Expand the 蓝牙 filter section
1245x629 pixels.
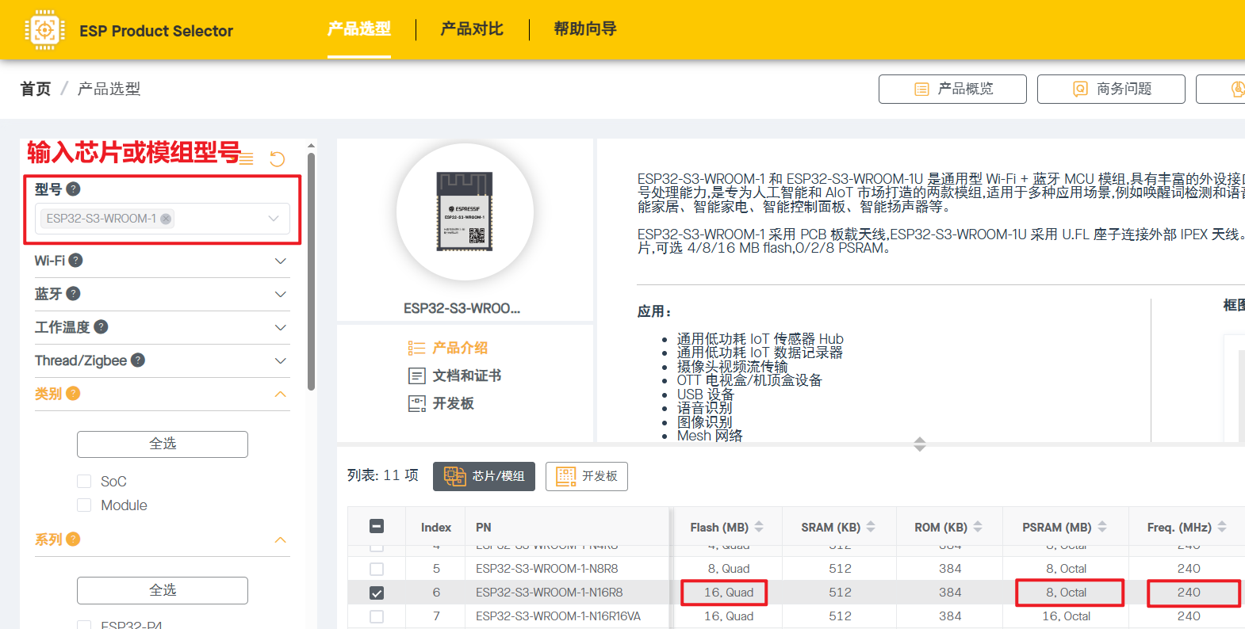point(281,294)
